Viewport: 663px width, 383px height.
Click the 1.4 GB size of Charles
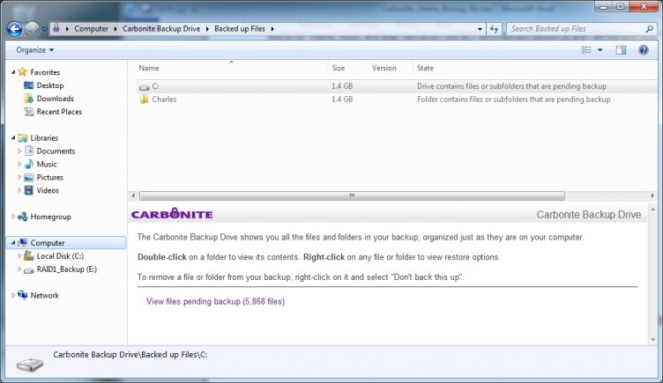pyautogui.click(x=342, y=99)
